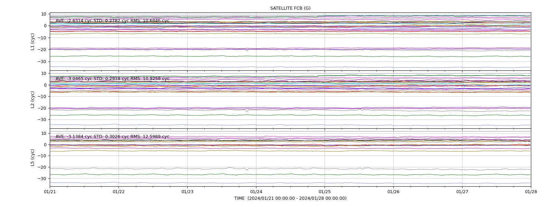Click the -30 tick label on L1 axis
This screenshot has width=553, height=207.
point(43,62)
